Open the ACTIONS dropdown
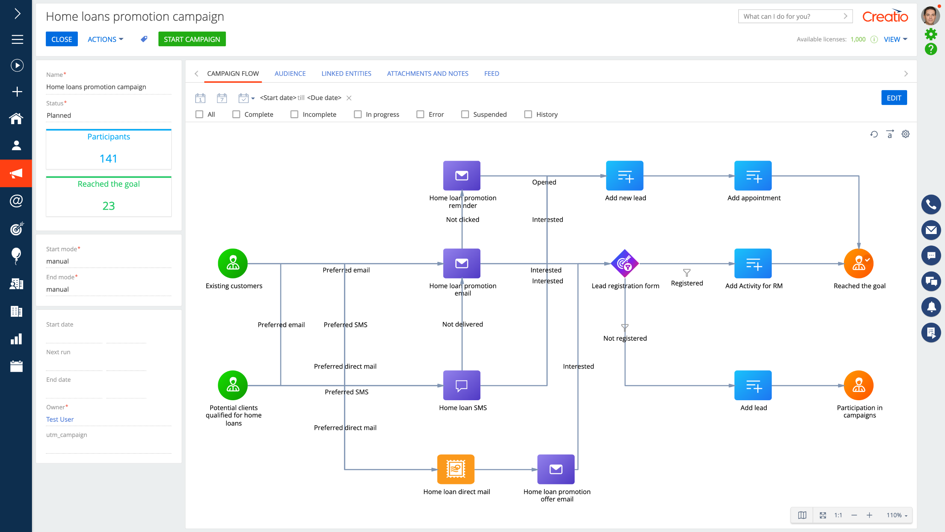 (x=105, y=39)
